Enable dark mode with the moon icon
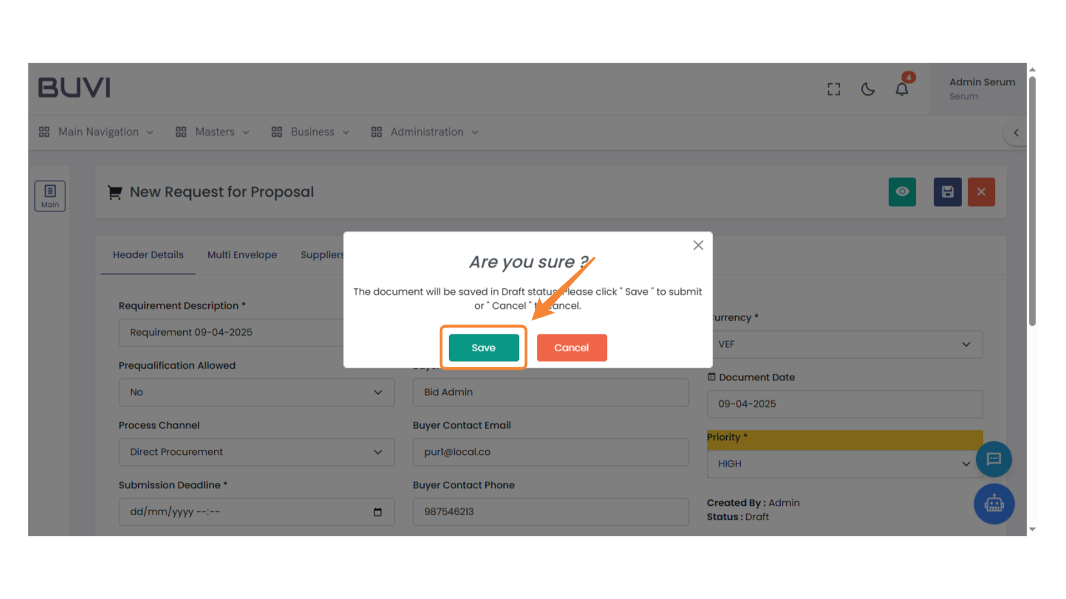The width and height of the screenshot is (1066, 599). coord(868,89)
